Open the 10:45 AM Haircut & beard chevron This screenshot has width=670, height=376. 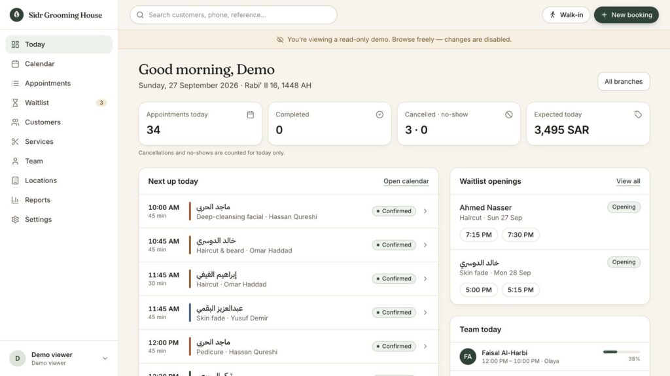pyautogui.click(x=425, y=245)
